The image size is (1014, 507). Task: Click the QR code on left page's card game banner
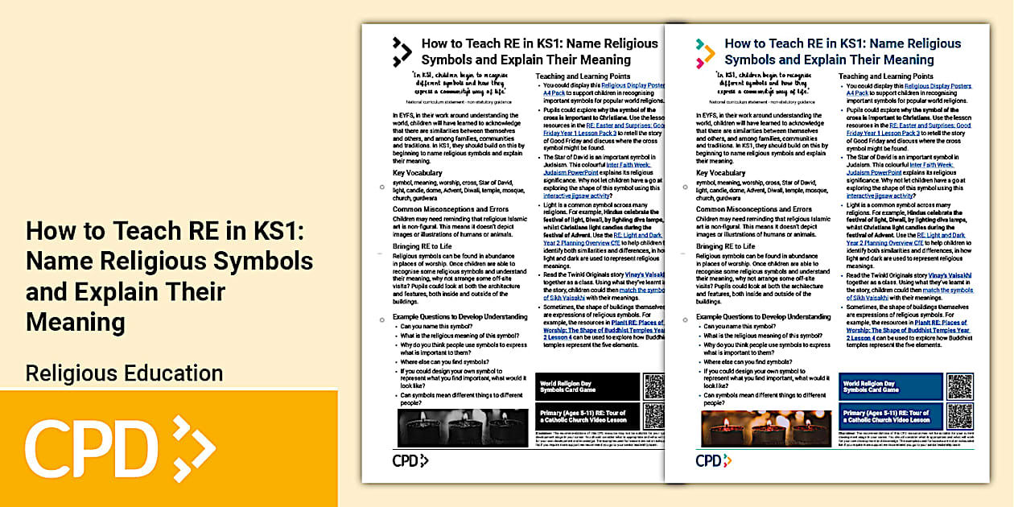click(x=654, y=387)
